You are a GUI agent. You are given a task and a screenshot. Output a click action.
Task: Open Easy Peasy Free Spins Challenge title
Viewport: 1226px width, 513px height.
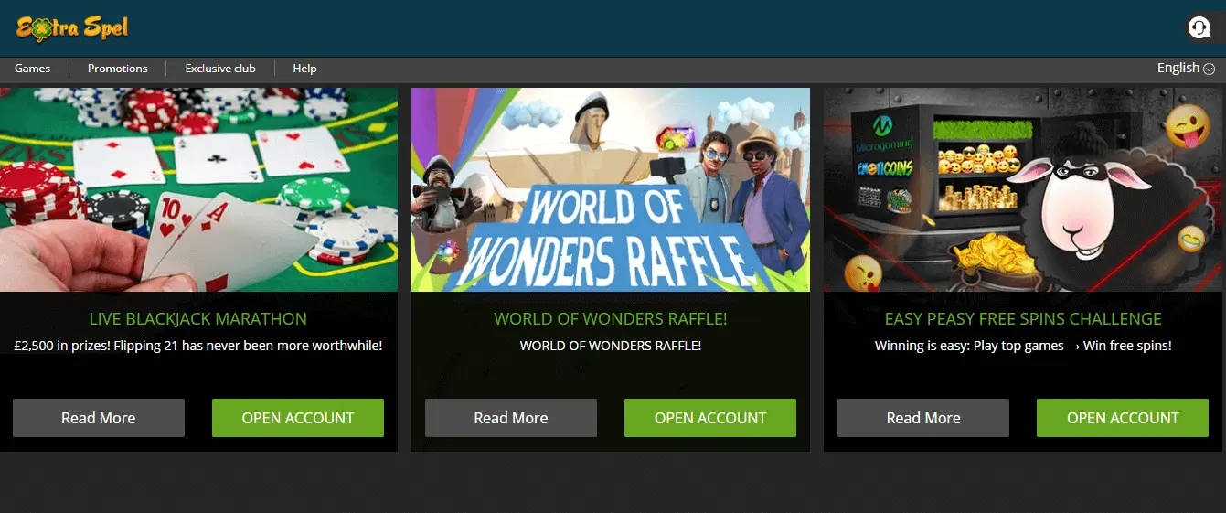click(x=1023, y=319)
